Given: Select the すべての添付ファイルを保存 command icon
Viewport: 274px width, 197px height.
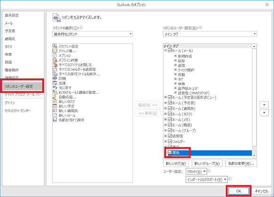Looking at the screenshot, I should pos(55,74).
